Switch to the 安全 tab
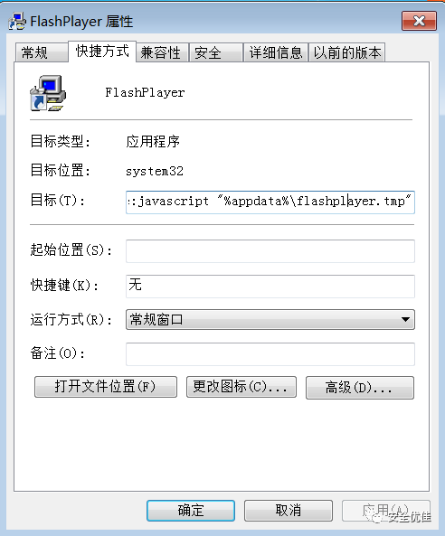 click(216, 52)
